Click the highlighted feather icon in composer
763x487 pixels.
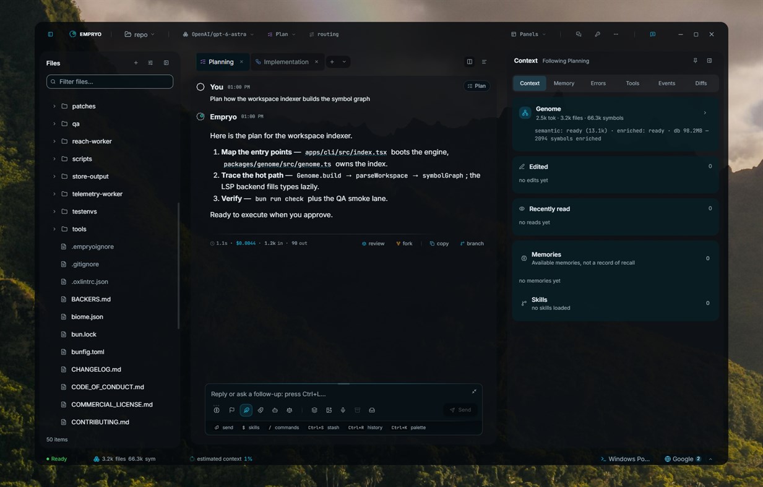coord(246,410)
